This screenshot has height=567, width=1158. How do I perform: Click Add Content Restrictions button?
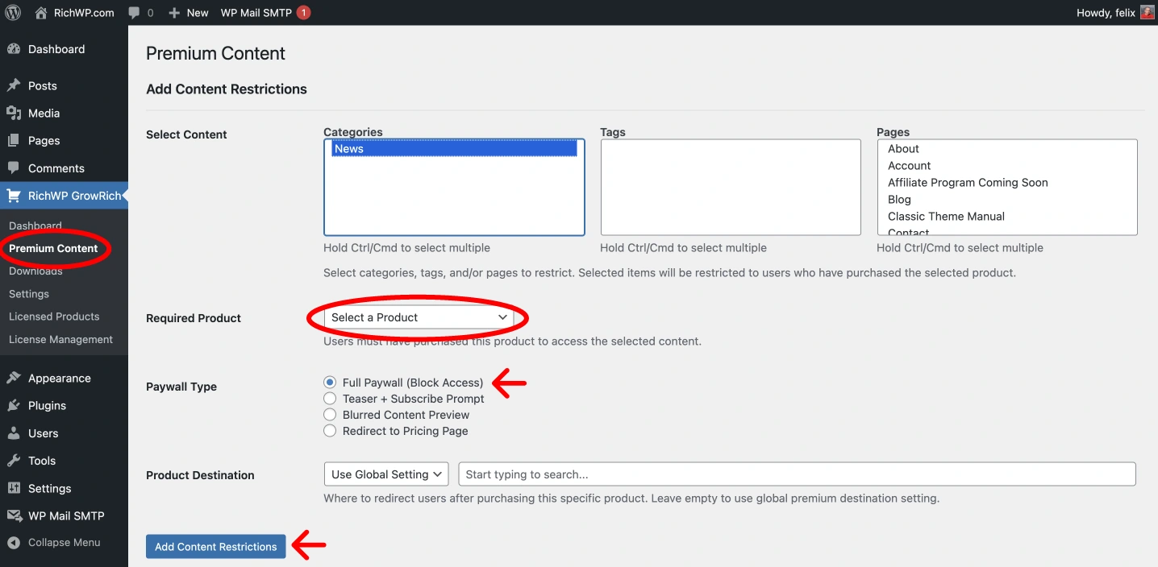click(x=215, y=547)
